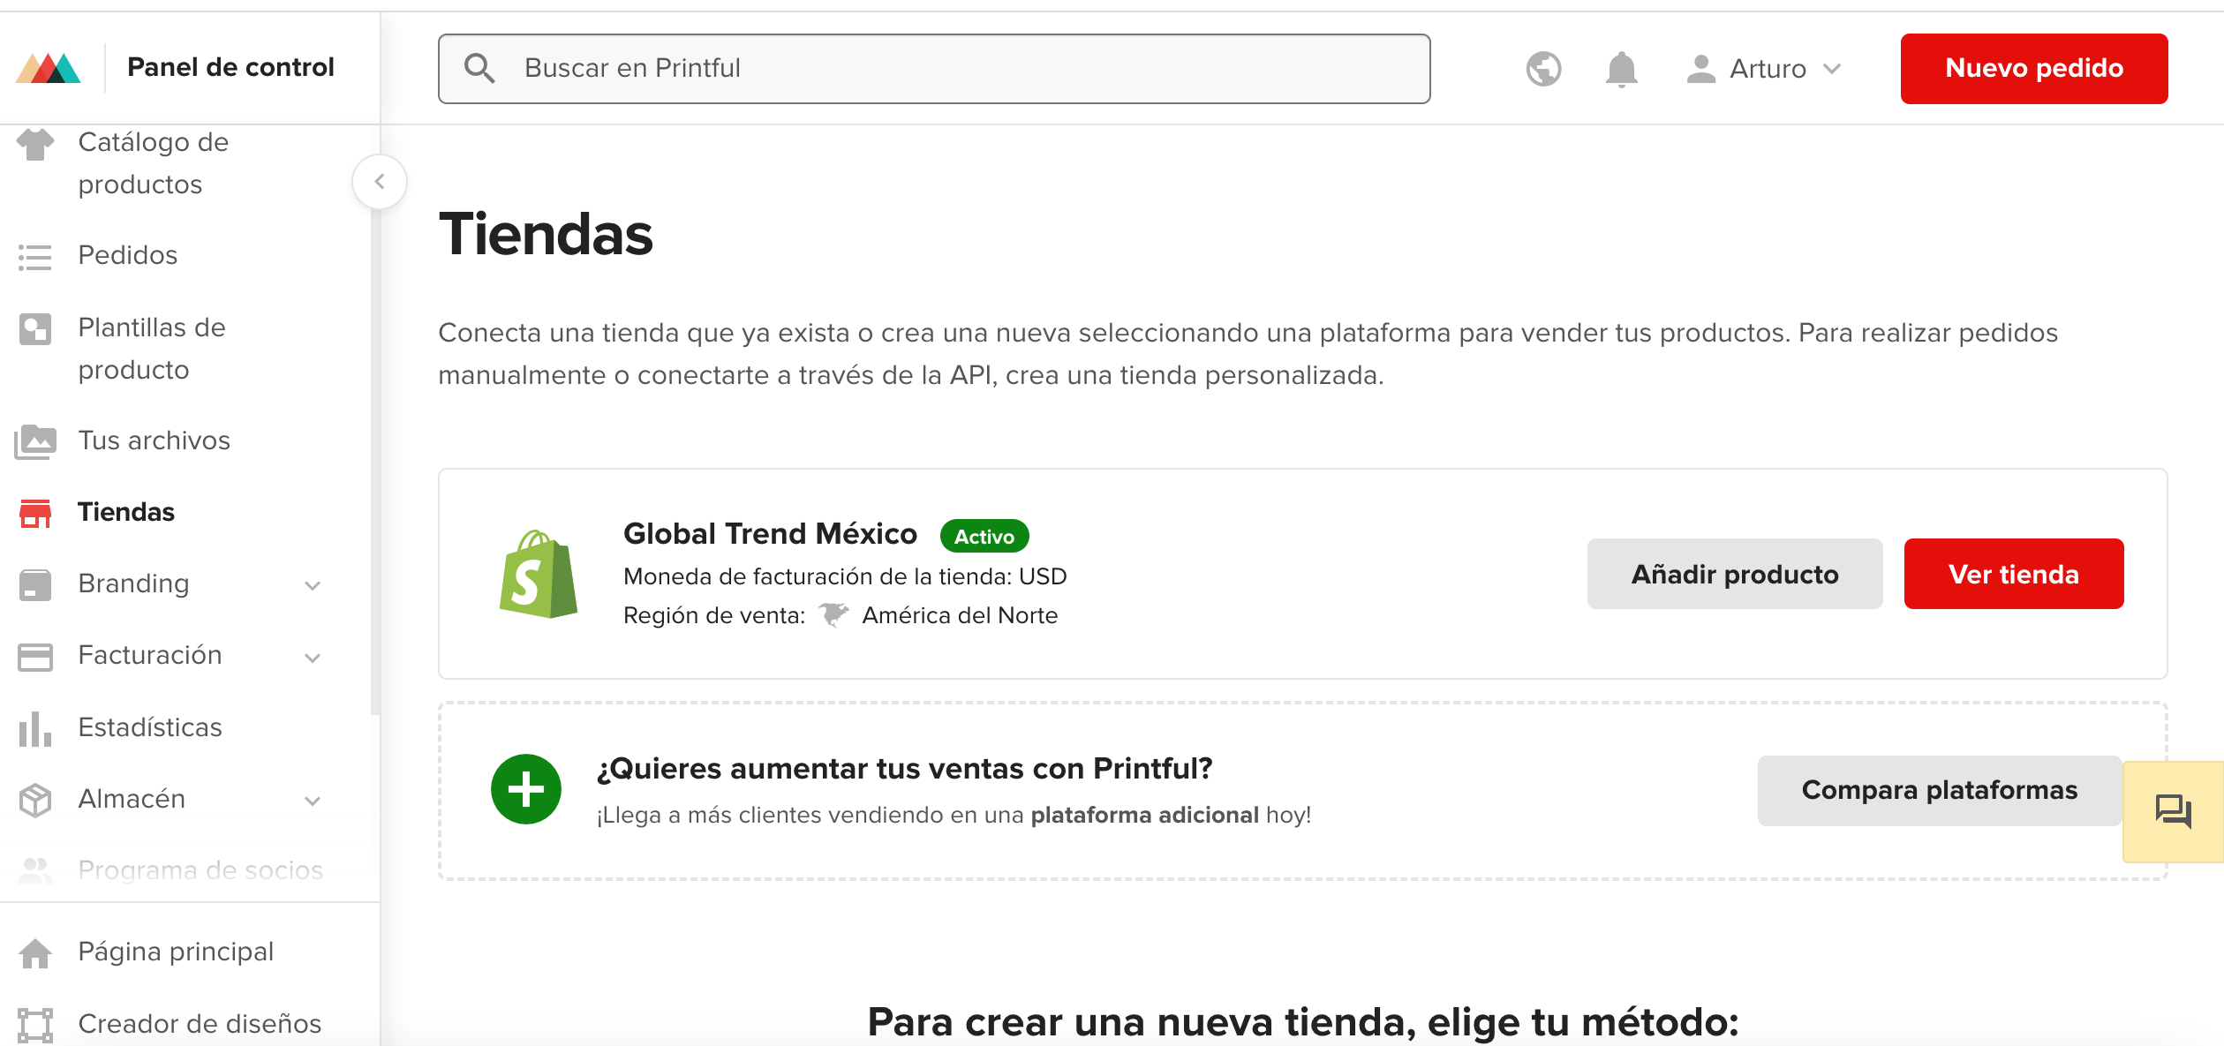Image resolution: width=2224 pixels, height=1046 pixels.
Task: Expand the Facturación submenu chevron
Action: [313, 657]
